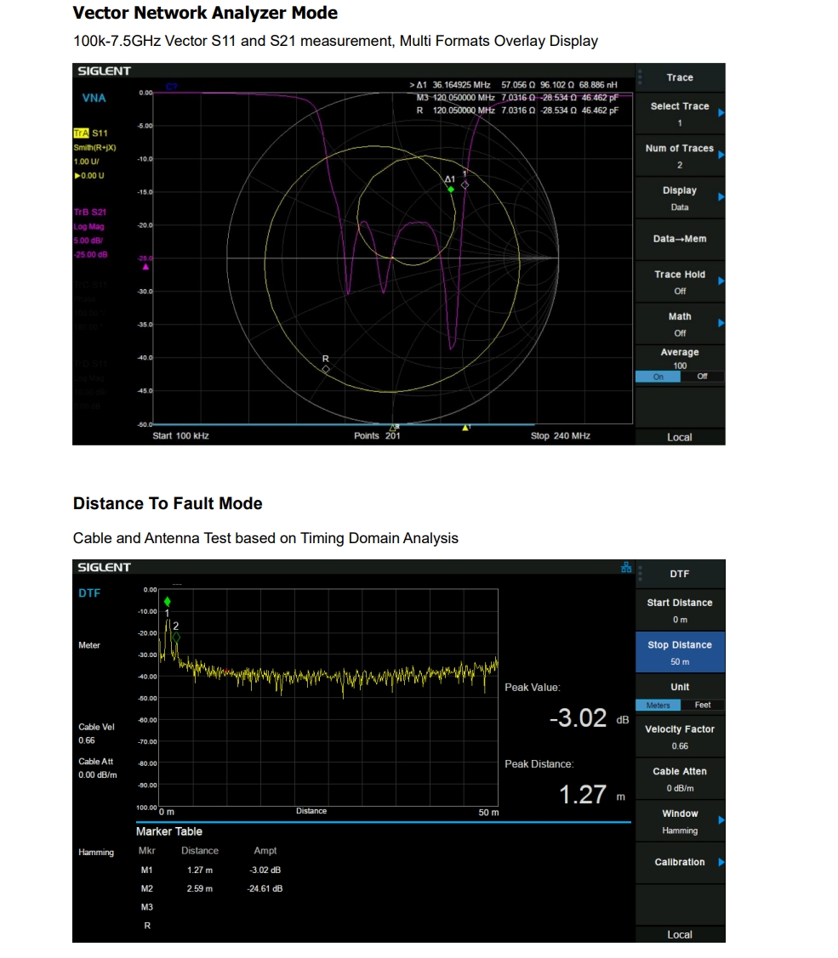
Task: Turn Average On
Action: [x=658, y=377]
